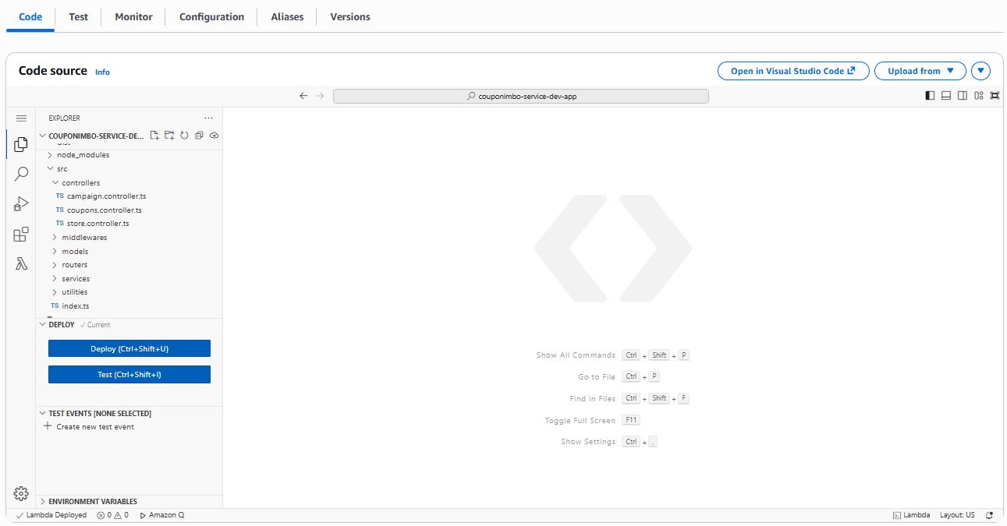Viewport: 1007px width, 526px height.
Task: Click the Go Back arrow
Action: point(303,96)
